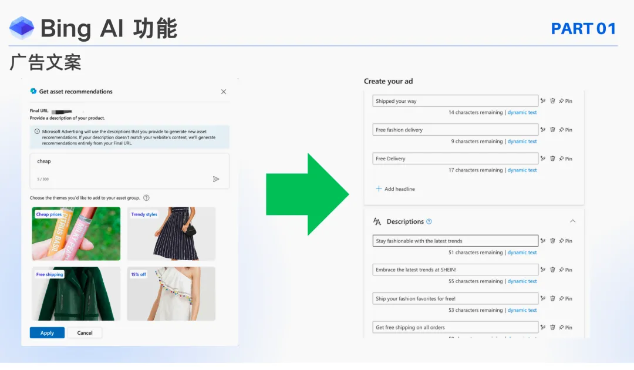Image resolution: width=634 pixels, height=370 pixels.
Task: Delete the "Stay fashionable with the latest trends" description
Action: point(552,241)
